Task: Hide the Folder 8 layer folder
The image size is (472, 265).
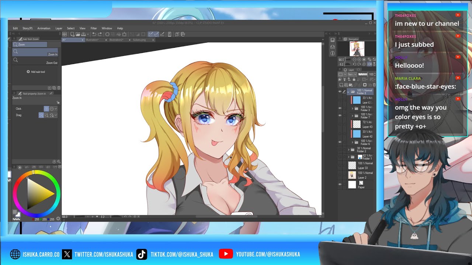Action: [x=340, y=91]
